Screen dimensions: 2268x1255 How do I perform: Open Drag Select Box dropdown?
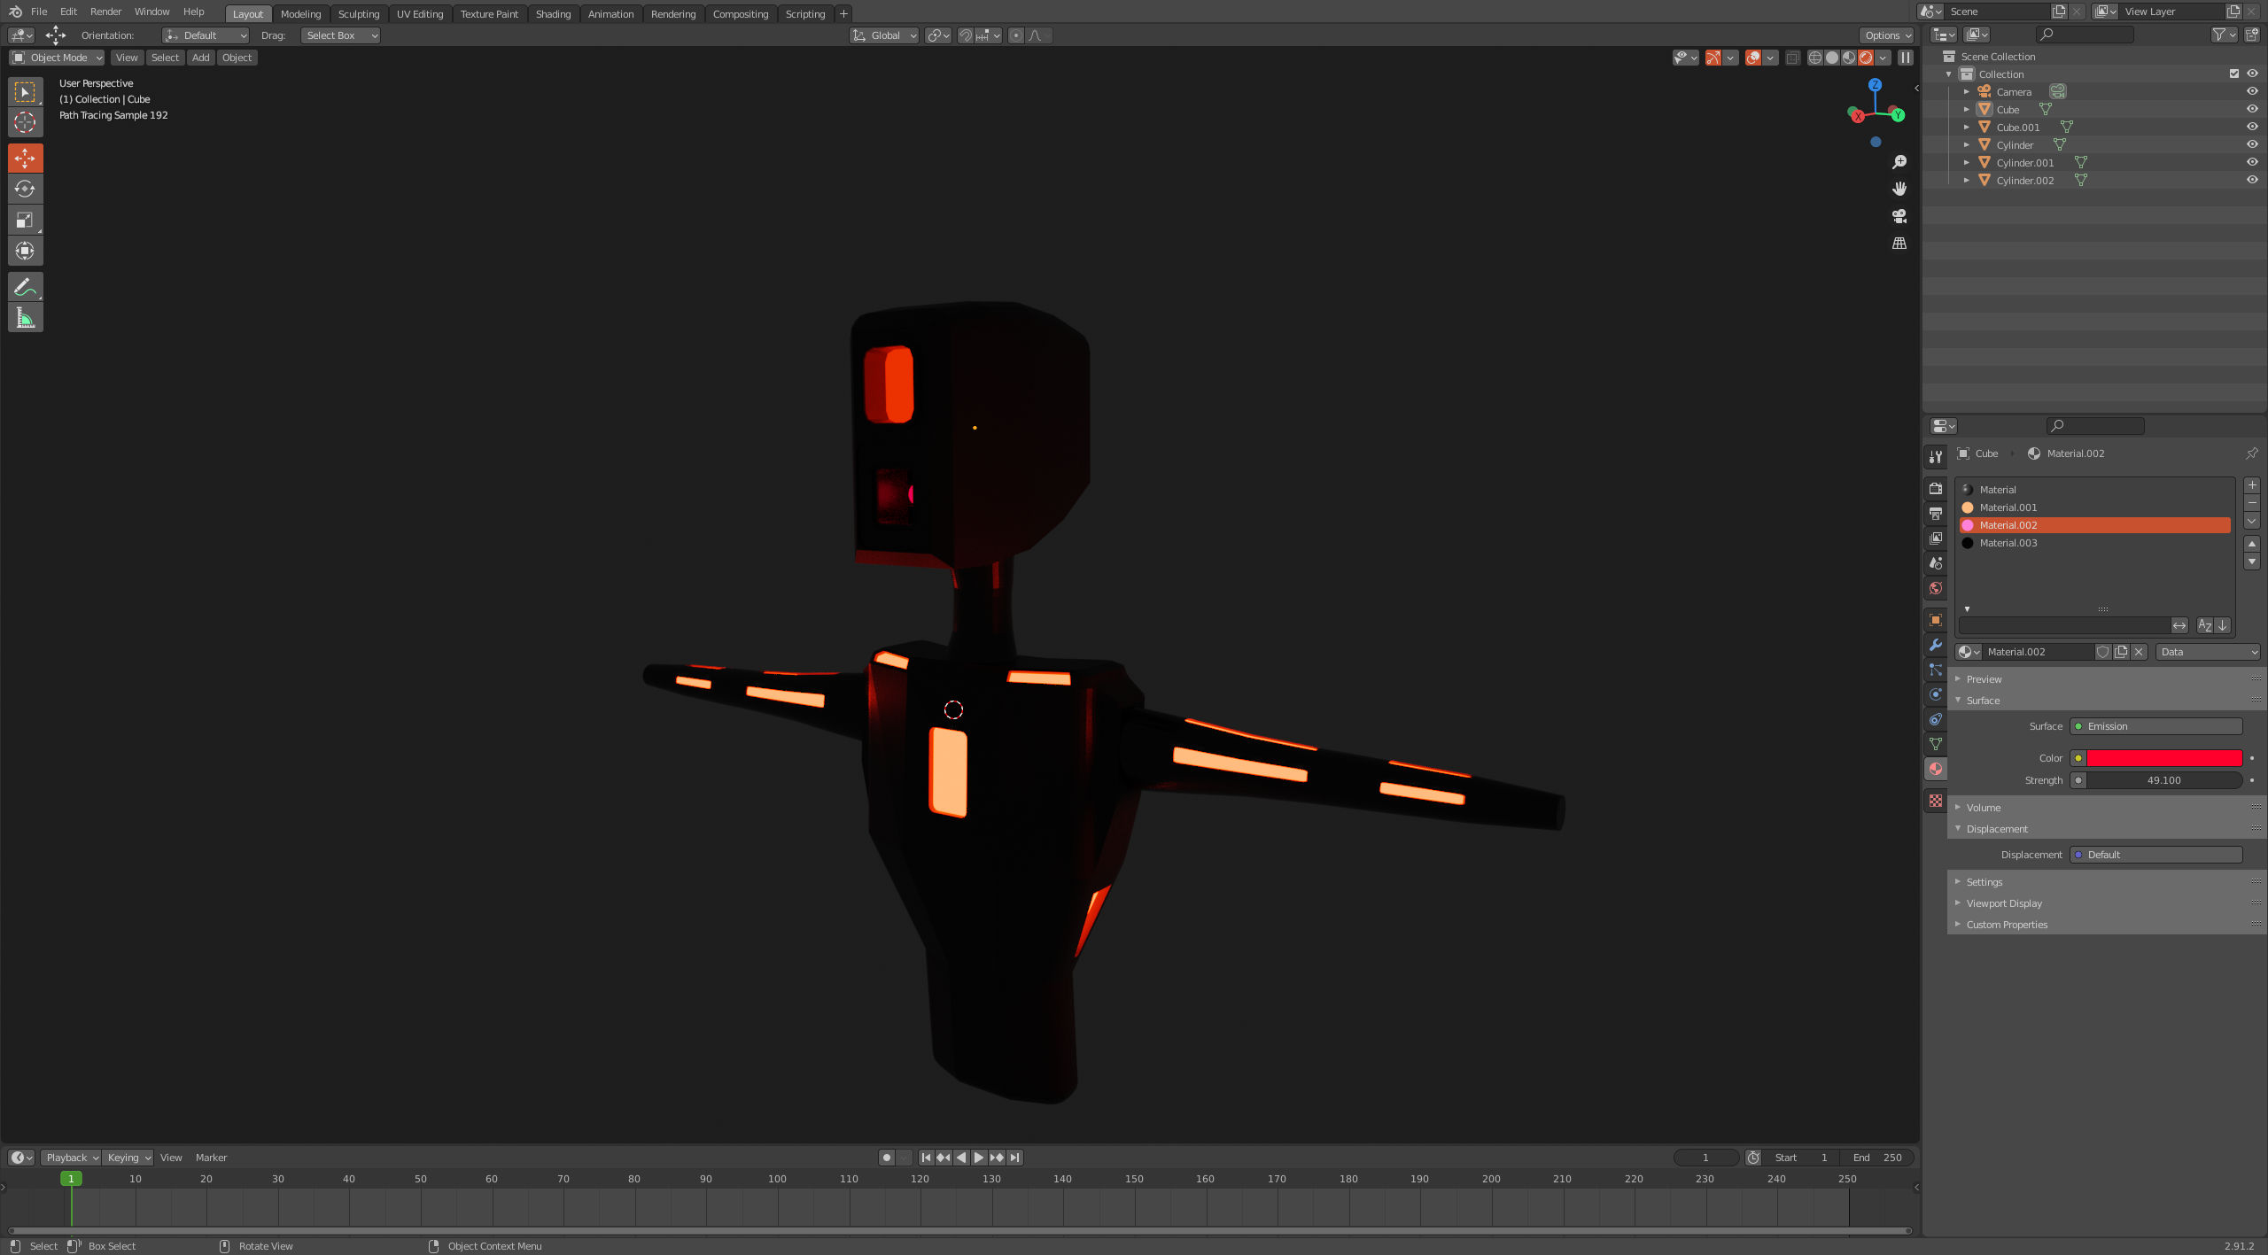340,35
